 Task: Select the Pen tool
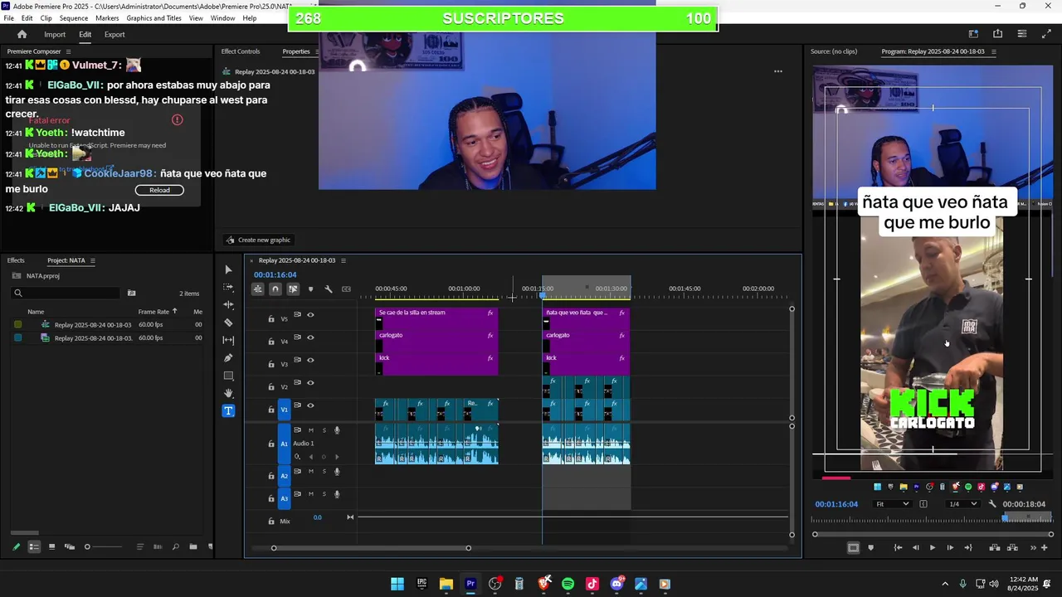coord(228,358)
